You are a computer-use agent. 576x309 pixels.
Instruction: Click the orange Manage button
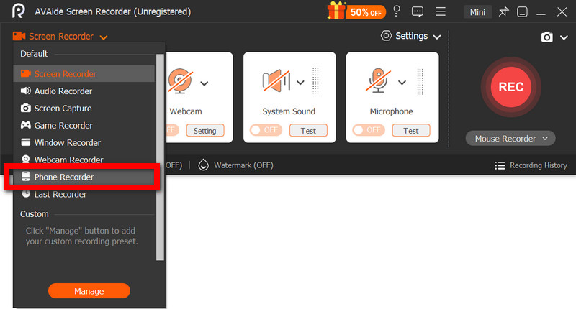point(89,291)
